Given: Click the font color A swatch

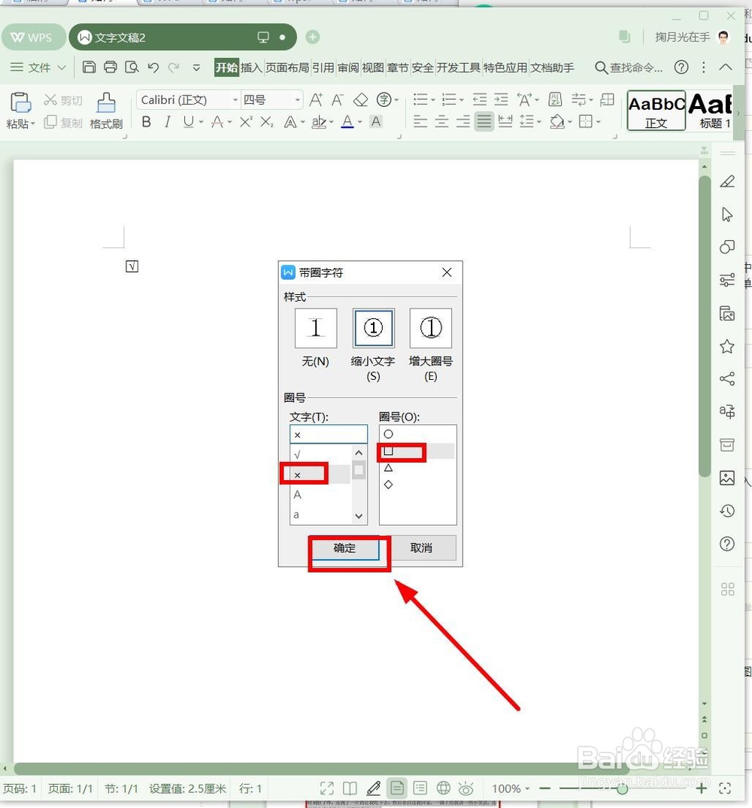Looking at the screenshot, I should (x=347, y=122).
